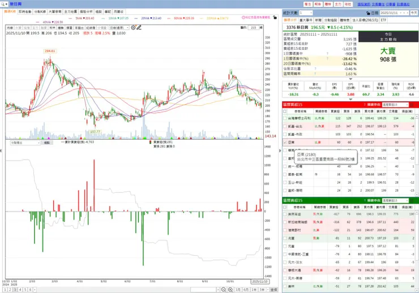Click help icon beside 佔股本比重
The image size is (419, 293).
[x=315, y=68]
